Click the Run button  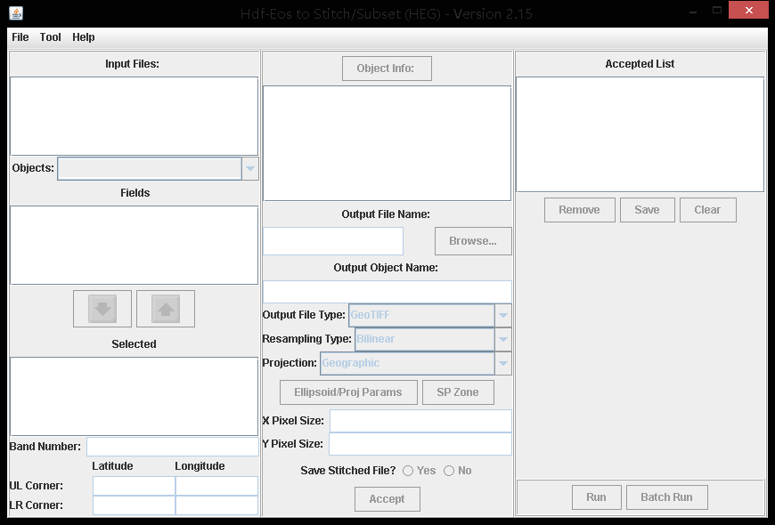[x=596, y=497]
